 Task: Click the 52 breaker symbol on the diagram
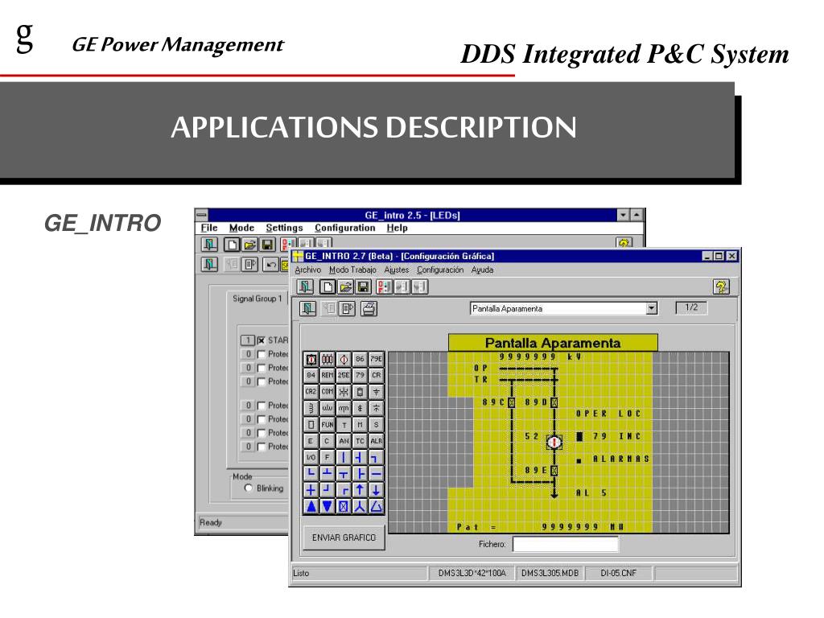[x=554, y=442]
